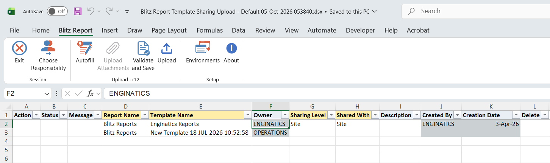Open the Status column filter dropdown
Viewport: 550px width, 163px height.
tap(64, 115)
